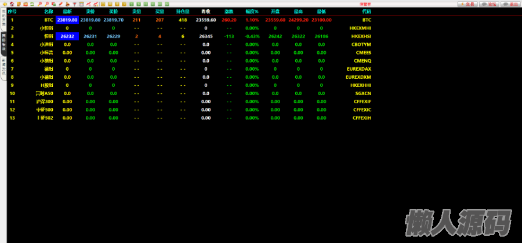The width and height of the screenshot is (522, 243).
Task: Click the red line chart icon
Action: (89, 4)
